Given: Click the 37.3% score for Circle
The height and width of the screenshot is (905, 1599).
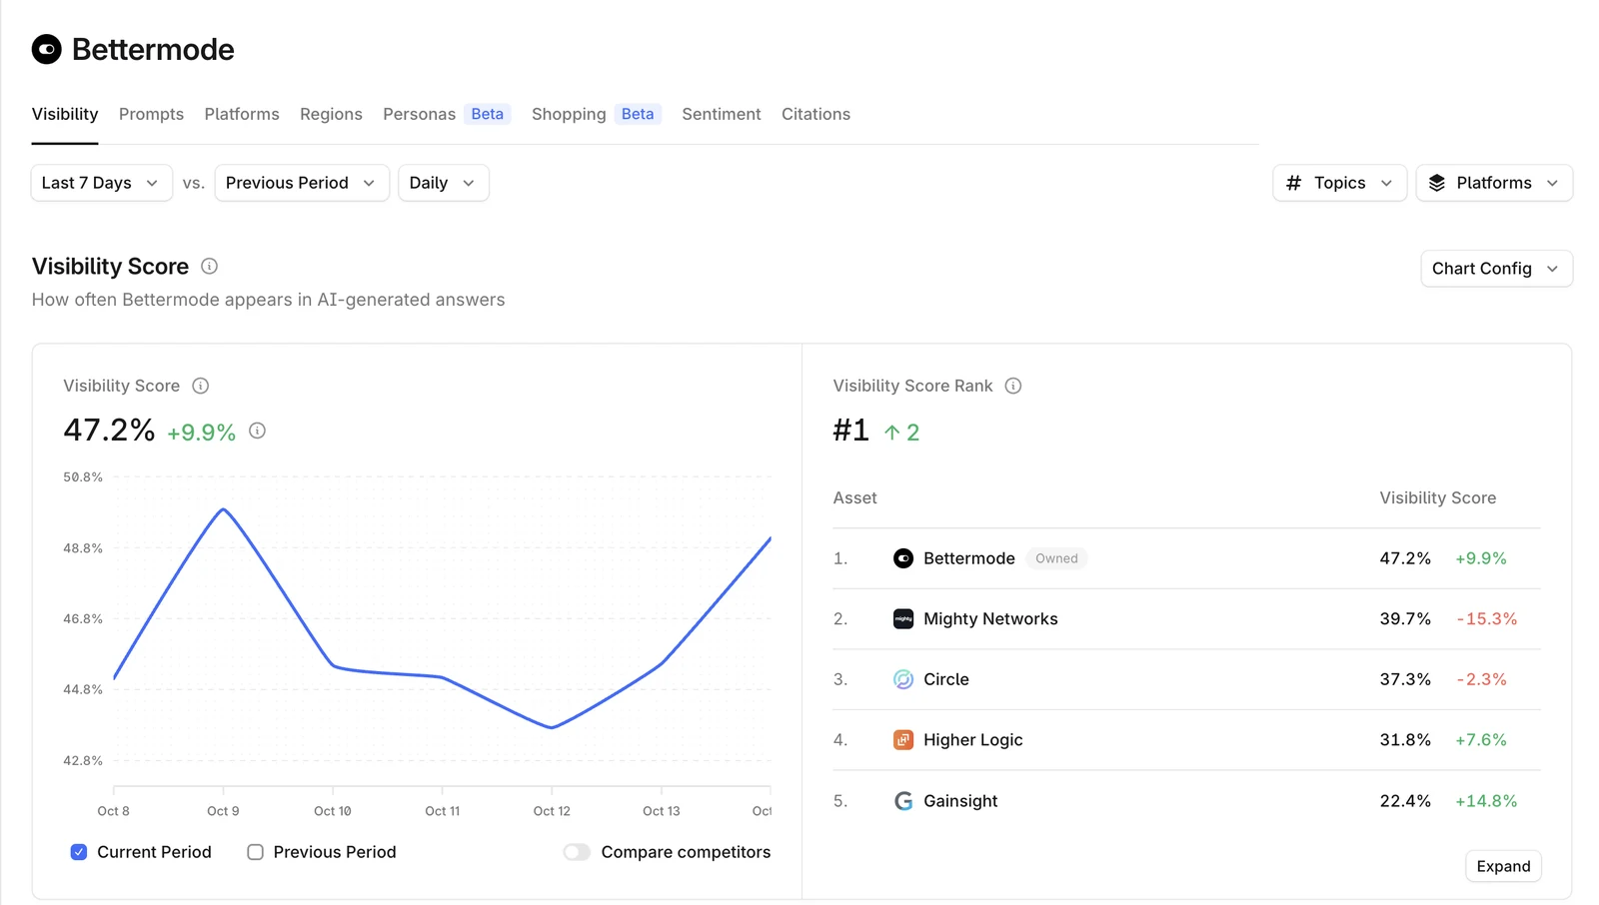Looking at the screenshot, I should [1405, 679].
